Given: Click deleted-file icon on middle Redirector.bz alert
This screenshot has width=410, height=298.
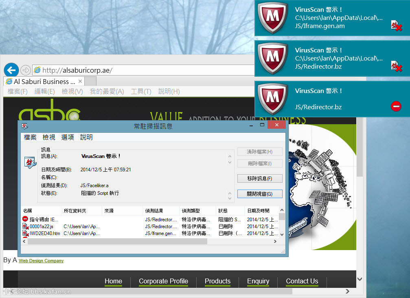Looking at the screenshot, I should point(397,66).
